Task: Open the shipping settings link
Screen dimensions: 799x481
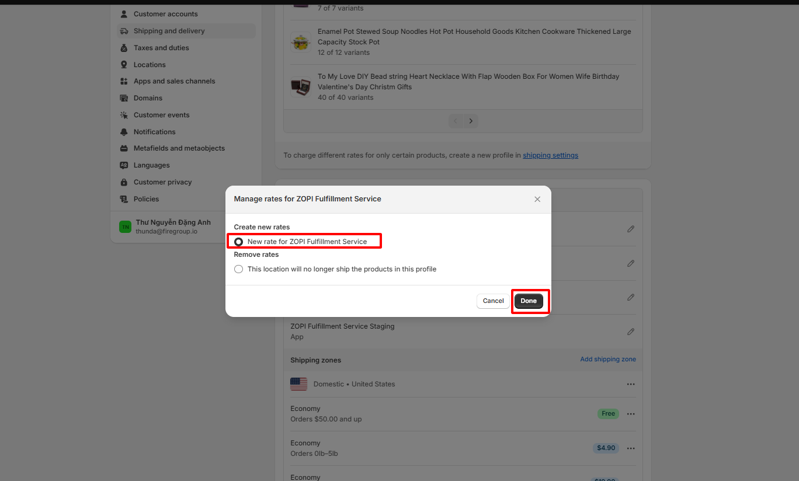Action: point(550,155)
